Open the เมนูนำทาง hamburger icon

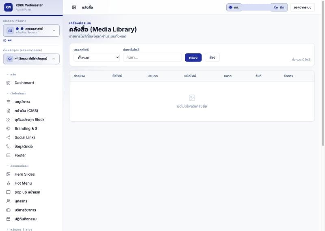8,102
